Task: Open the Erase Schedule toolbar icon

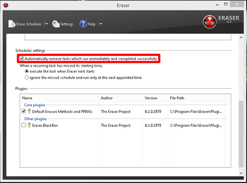Action: tap(12, 24)
